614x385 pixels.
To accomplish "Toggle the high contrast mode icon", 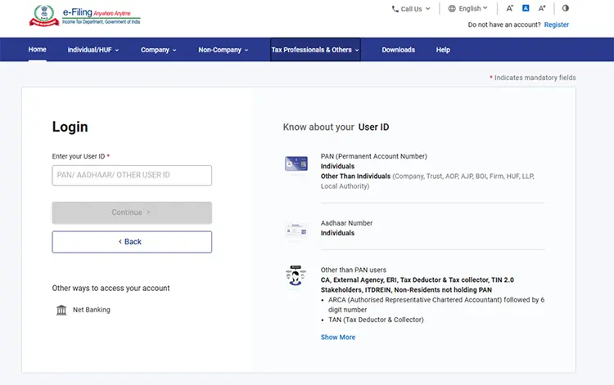I will click(x=565, y=8).
